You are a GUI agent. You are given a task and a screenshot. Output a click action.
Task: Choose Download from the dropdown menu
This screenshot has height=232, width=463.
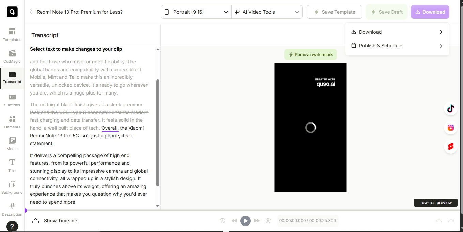397,32
